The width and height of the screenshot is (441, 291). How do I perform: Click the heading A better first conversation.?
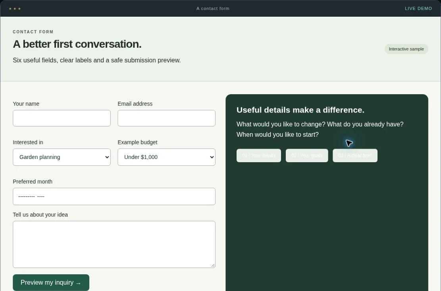point(77,44)
